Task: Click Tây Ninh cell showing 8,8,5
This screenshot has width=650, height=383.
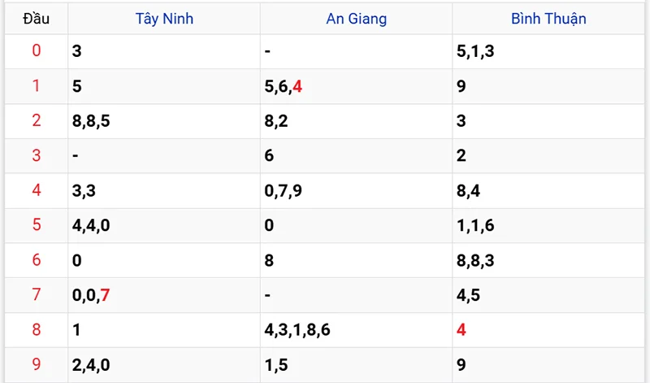Action: point(91,121)
